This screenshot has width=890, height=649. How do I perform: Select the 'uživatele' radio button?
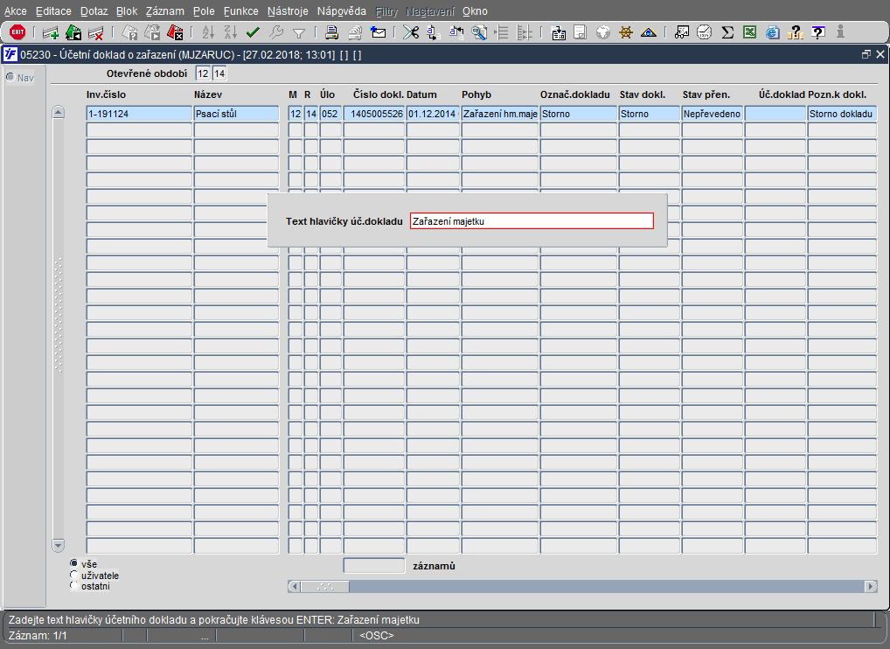(73, 575)
